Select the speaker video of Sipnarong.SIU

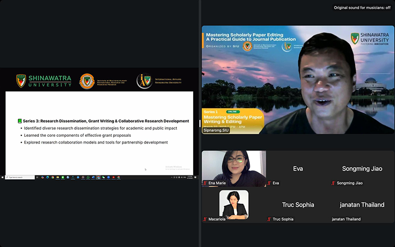(x=298, y=80)
